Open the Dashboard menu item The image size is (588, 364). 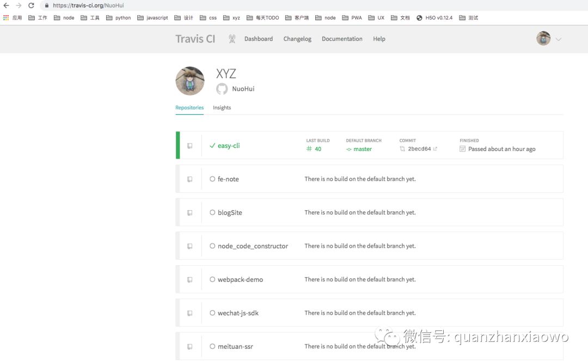[259, 39]
